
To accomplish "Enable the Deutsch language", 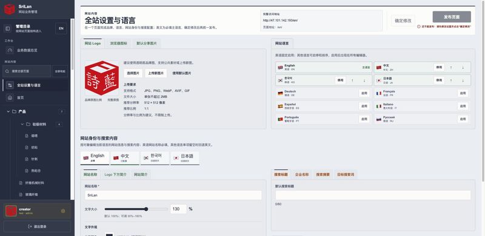I will click(364, 93).
